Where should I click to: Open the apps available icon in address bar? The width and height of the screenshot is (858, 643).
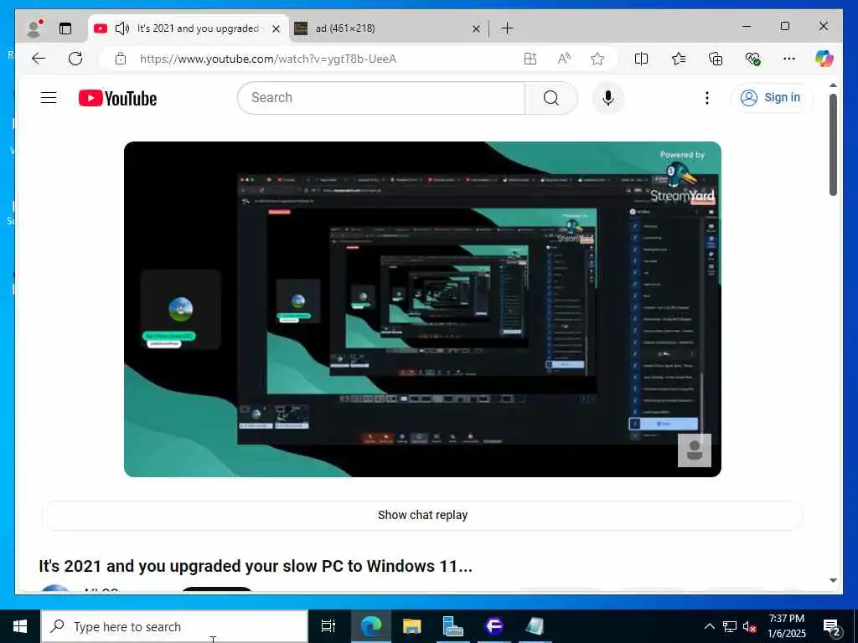pyautogui.click(x=530, y=59)
